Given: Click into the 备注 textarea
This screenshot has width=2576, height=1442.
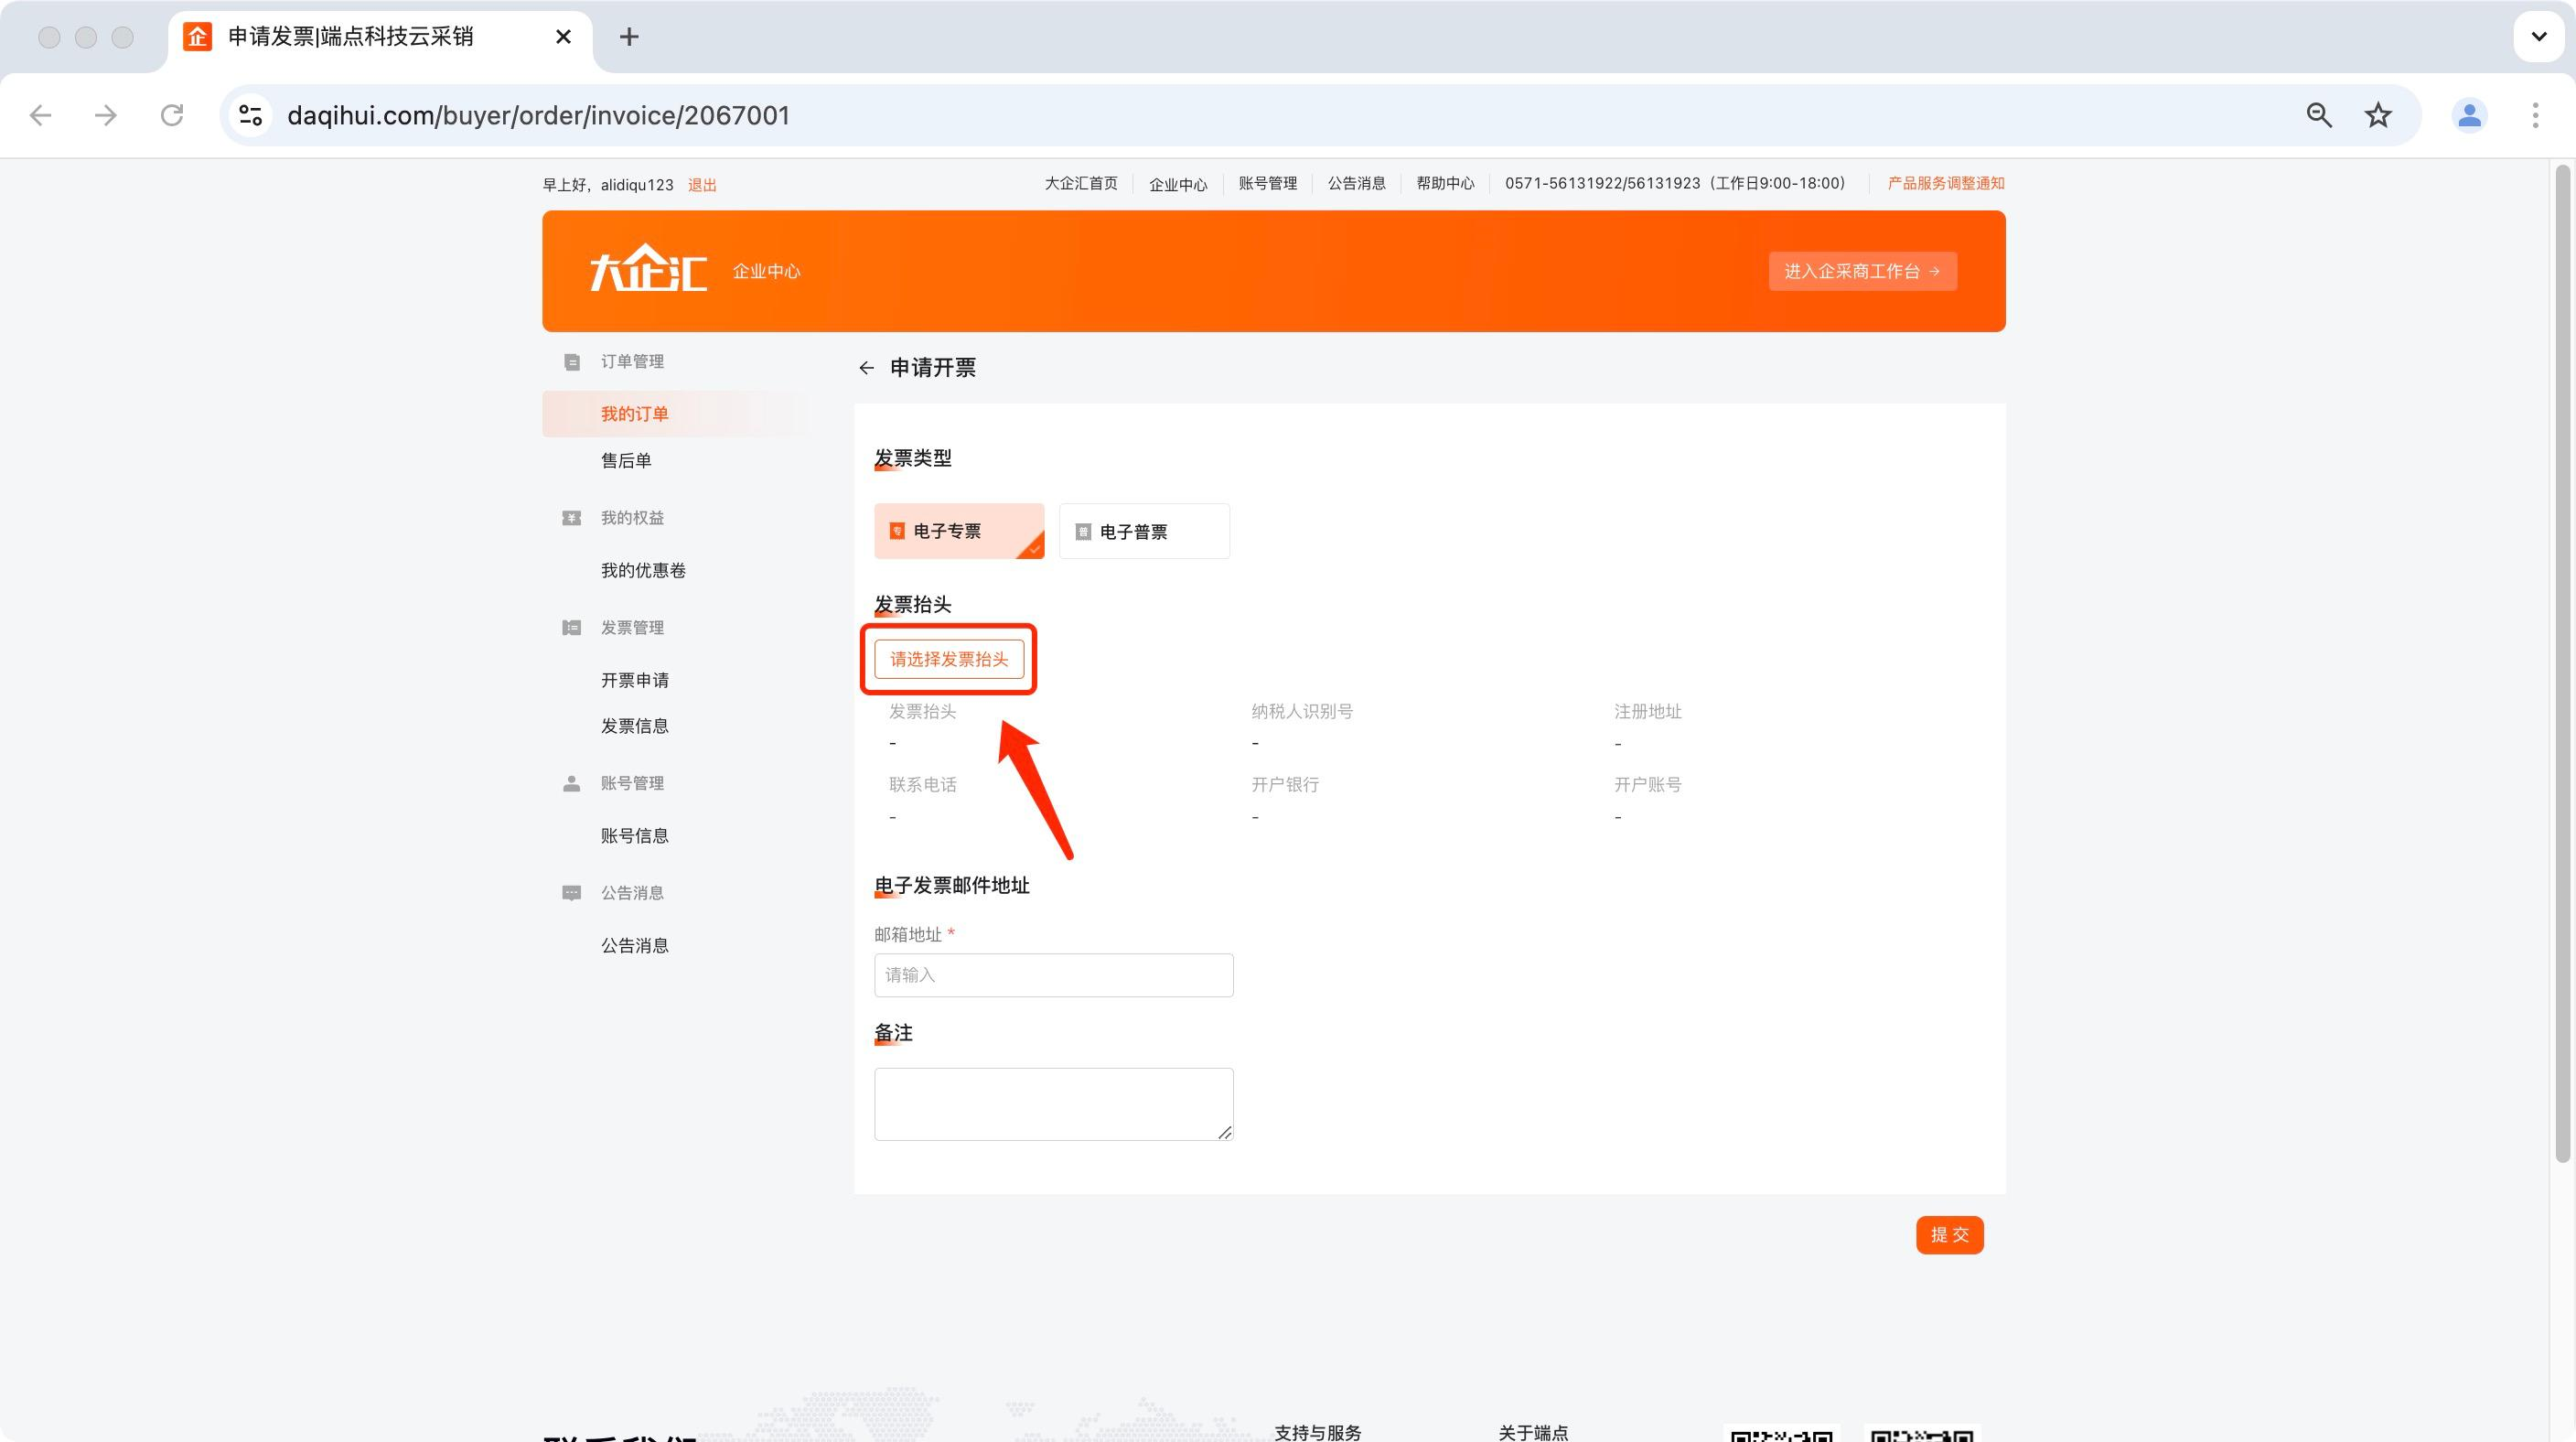Looking at the screenshot, I should 1054,1104.
